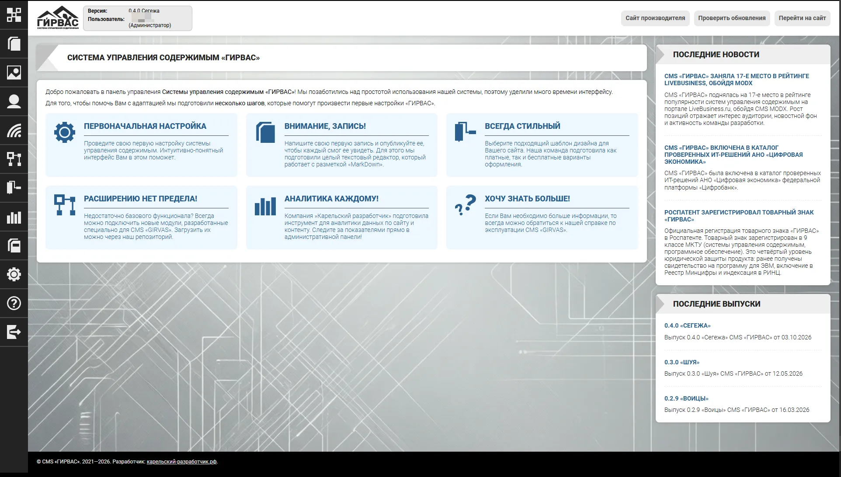
Task: Open release 0.4.0 «Сегежа» link
Action: tap(687, 325)
